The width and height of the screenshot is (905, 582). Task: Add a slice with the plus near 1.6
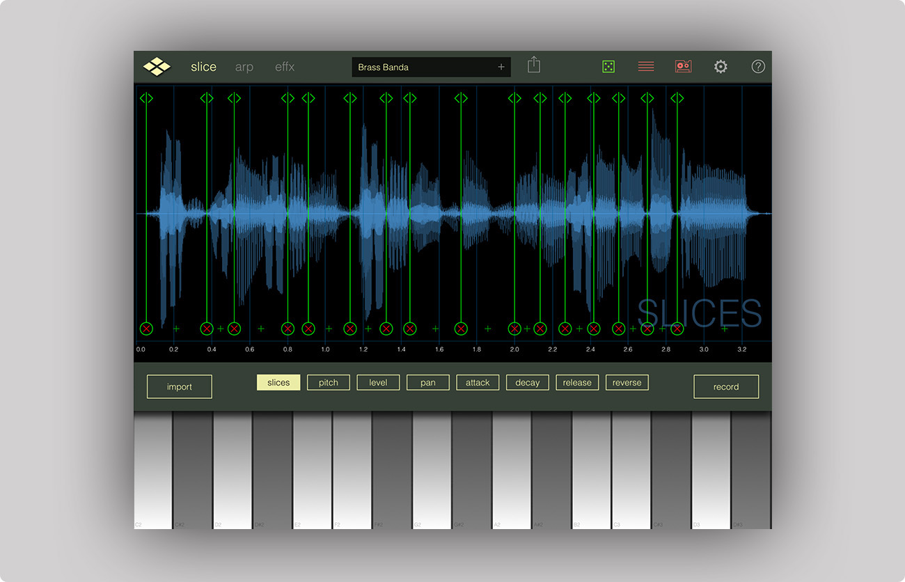(435, 329)
